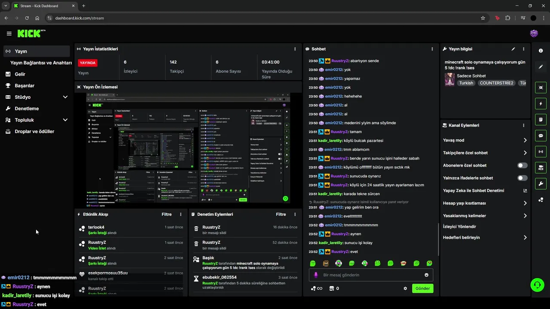Click the channel points infinity icon
Image resolution: width=550 pixels, height=309 pixels.
317,288
